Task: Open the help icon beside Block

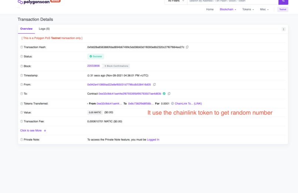Action: click(21, 66)
